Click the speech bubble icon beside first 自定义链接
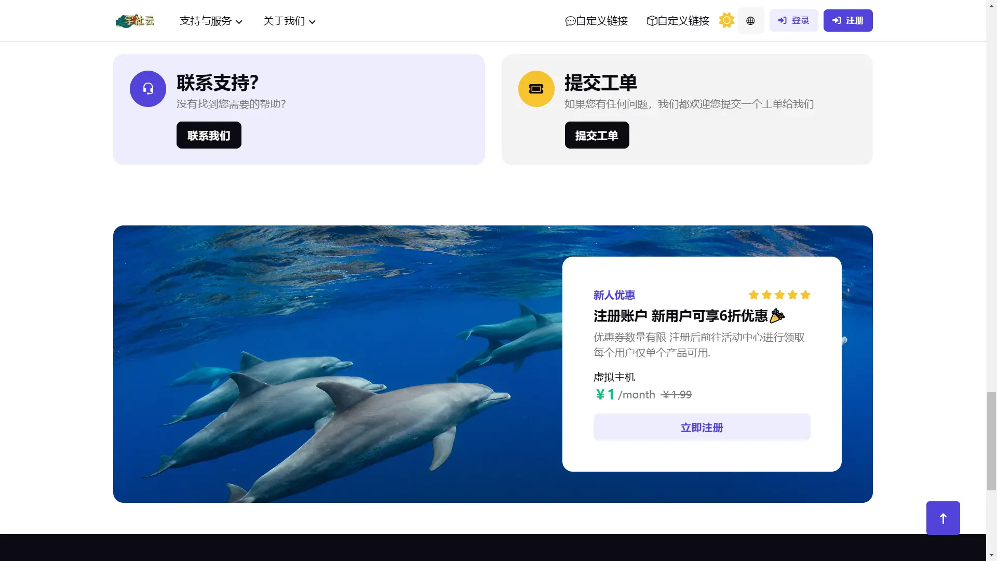Viewport: 997px width, 561px height. pyautogui.click(x=569, y=21)
